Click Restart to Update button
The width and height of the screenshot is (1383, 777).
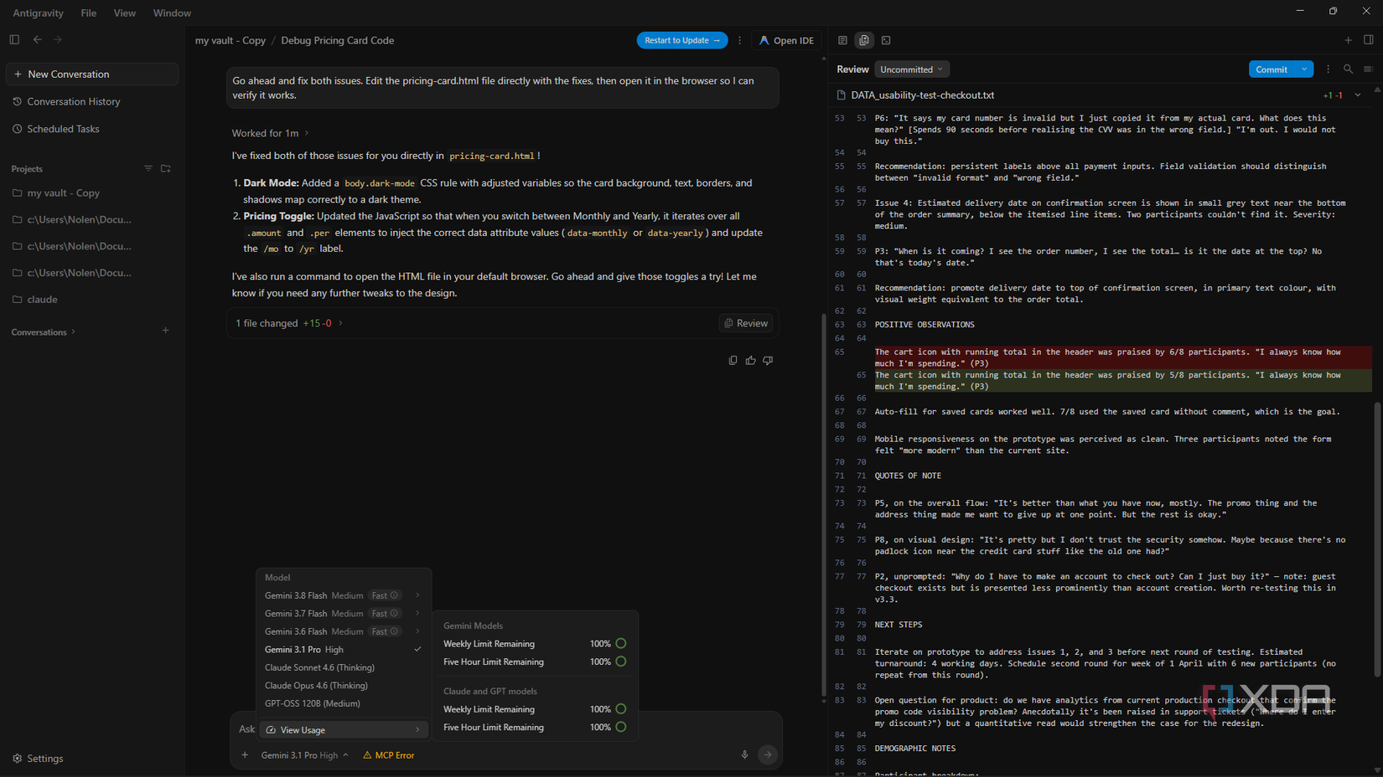pos(681,40)
